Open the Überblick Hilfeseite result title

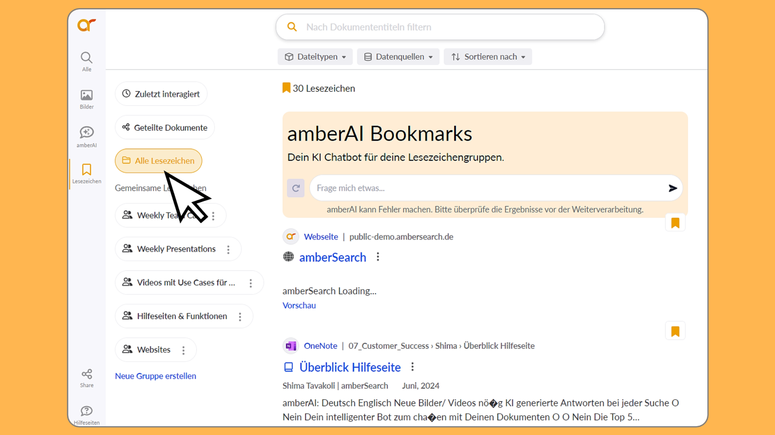click(350, 367)
